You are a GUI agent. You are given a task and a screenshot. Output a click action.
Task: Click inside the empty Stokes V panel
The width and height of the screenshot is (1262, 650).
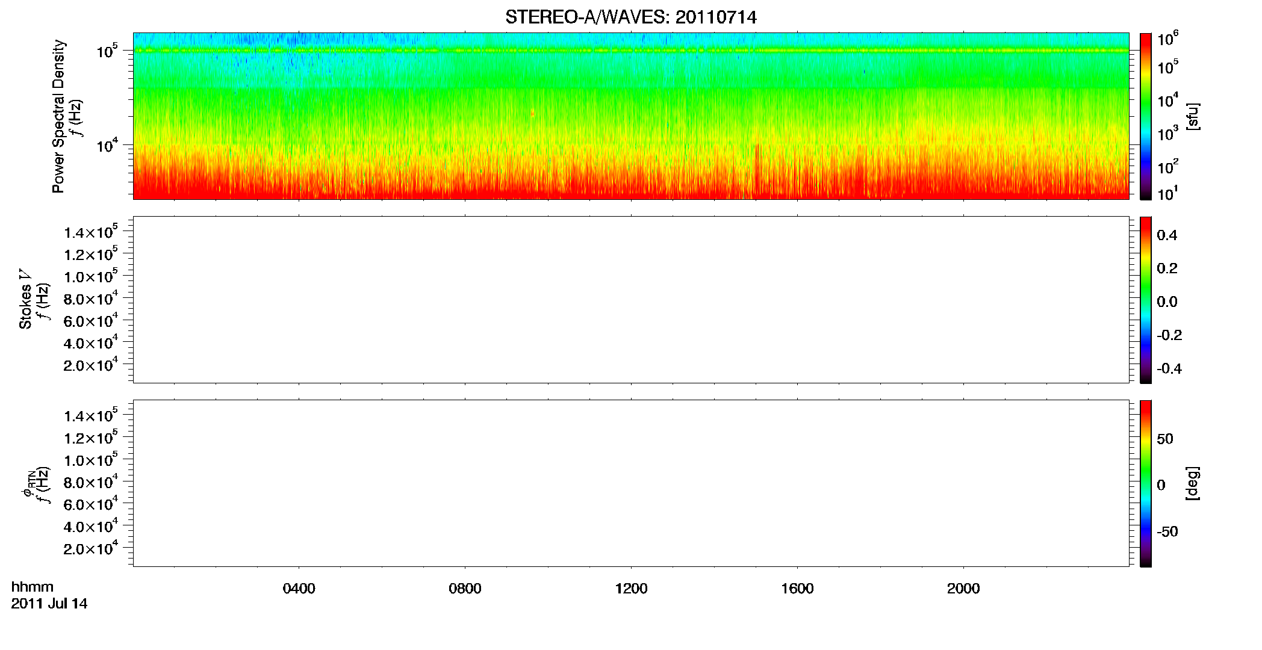pos(630,300)
